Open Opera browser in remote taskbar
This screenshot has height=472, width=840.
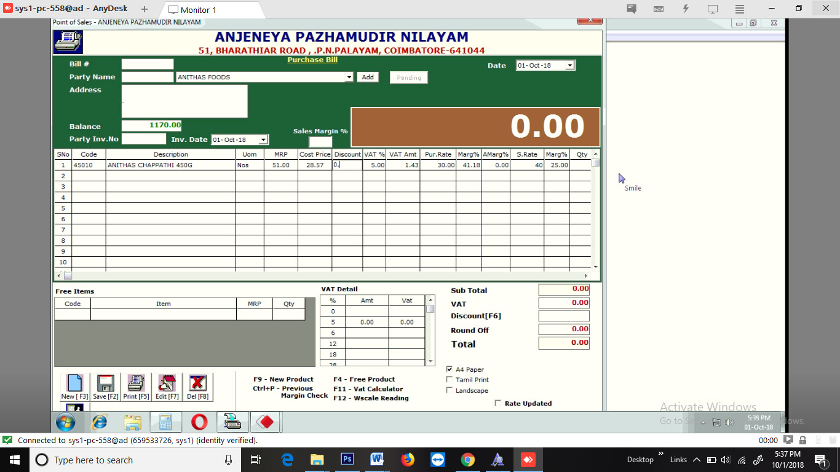click(x=199, y=422)
